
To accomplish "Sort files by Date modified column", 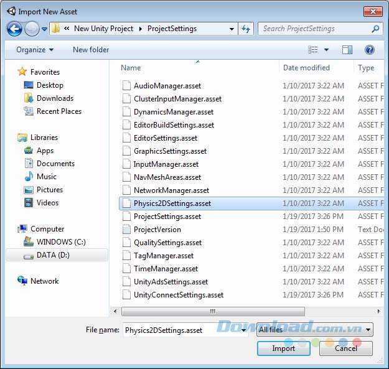I will [x=306, y=68].
